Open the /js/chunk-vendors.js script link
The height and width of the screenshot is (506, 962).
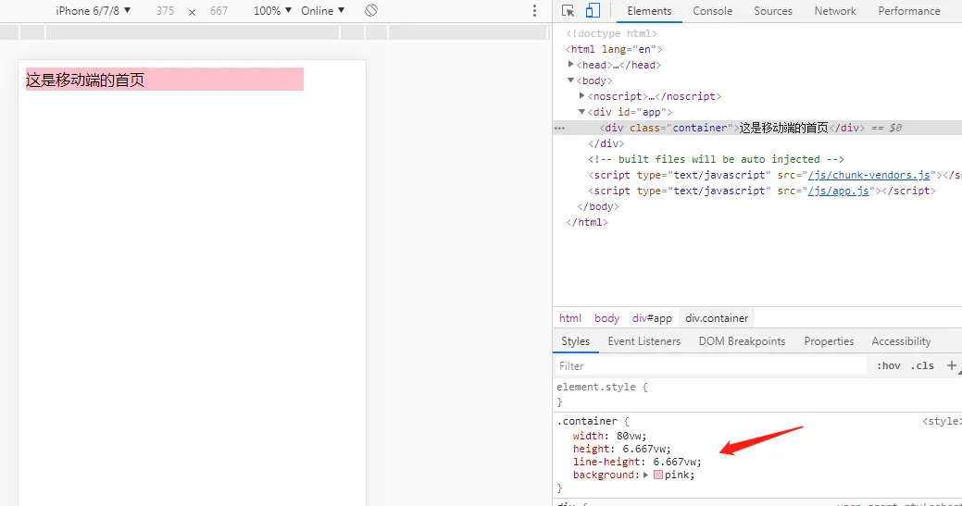tap(868, 175)
